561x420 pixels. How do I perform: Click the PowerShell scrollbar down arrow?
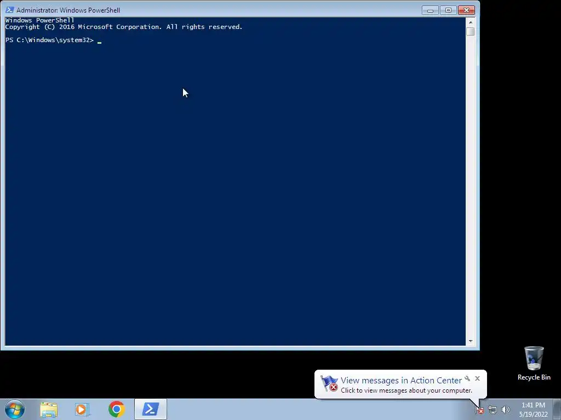coord(471,341)
